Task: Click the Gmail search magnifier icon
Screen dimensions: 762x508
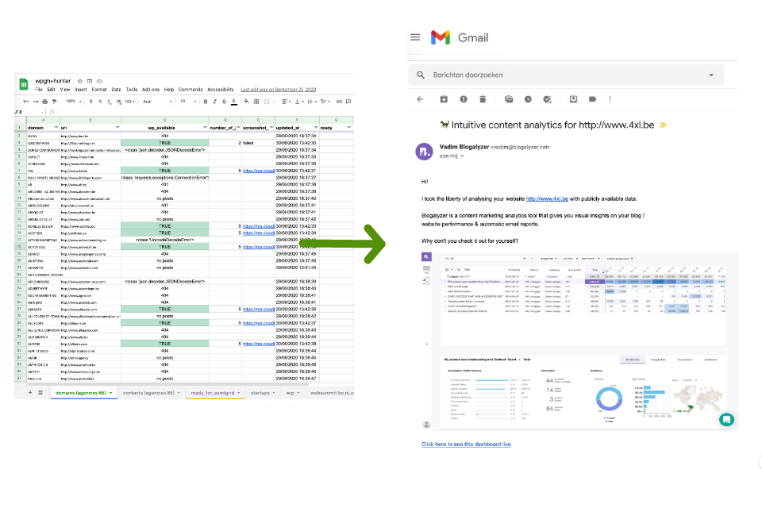Action: pos(421,75)
